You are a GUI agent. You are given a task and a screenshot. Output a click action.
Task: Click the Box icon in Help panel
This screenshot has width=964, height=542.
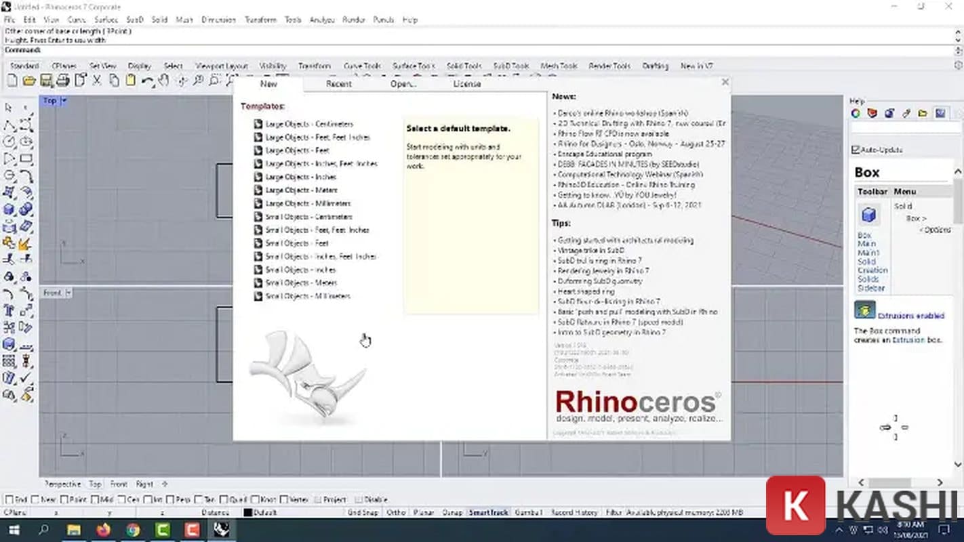[869, 215]
